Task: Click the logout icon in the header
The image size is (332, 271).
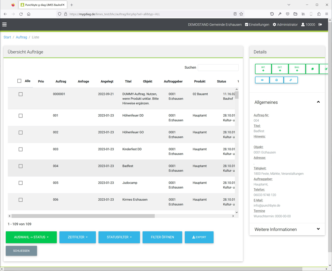Action: 320,24
